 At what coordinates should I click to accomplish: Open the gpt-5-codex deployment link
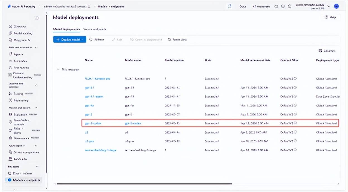point(93,123)
